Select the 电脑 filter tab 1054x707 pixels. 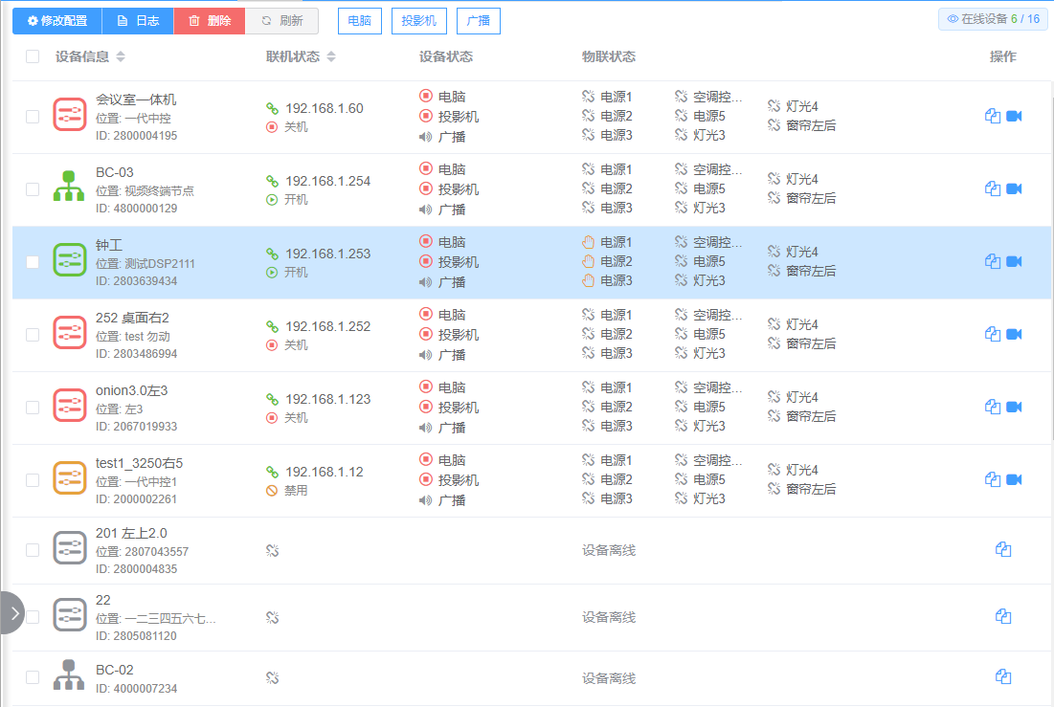click(359, 21)
